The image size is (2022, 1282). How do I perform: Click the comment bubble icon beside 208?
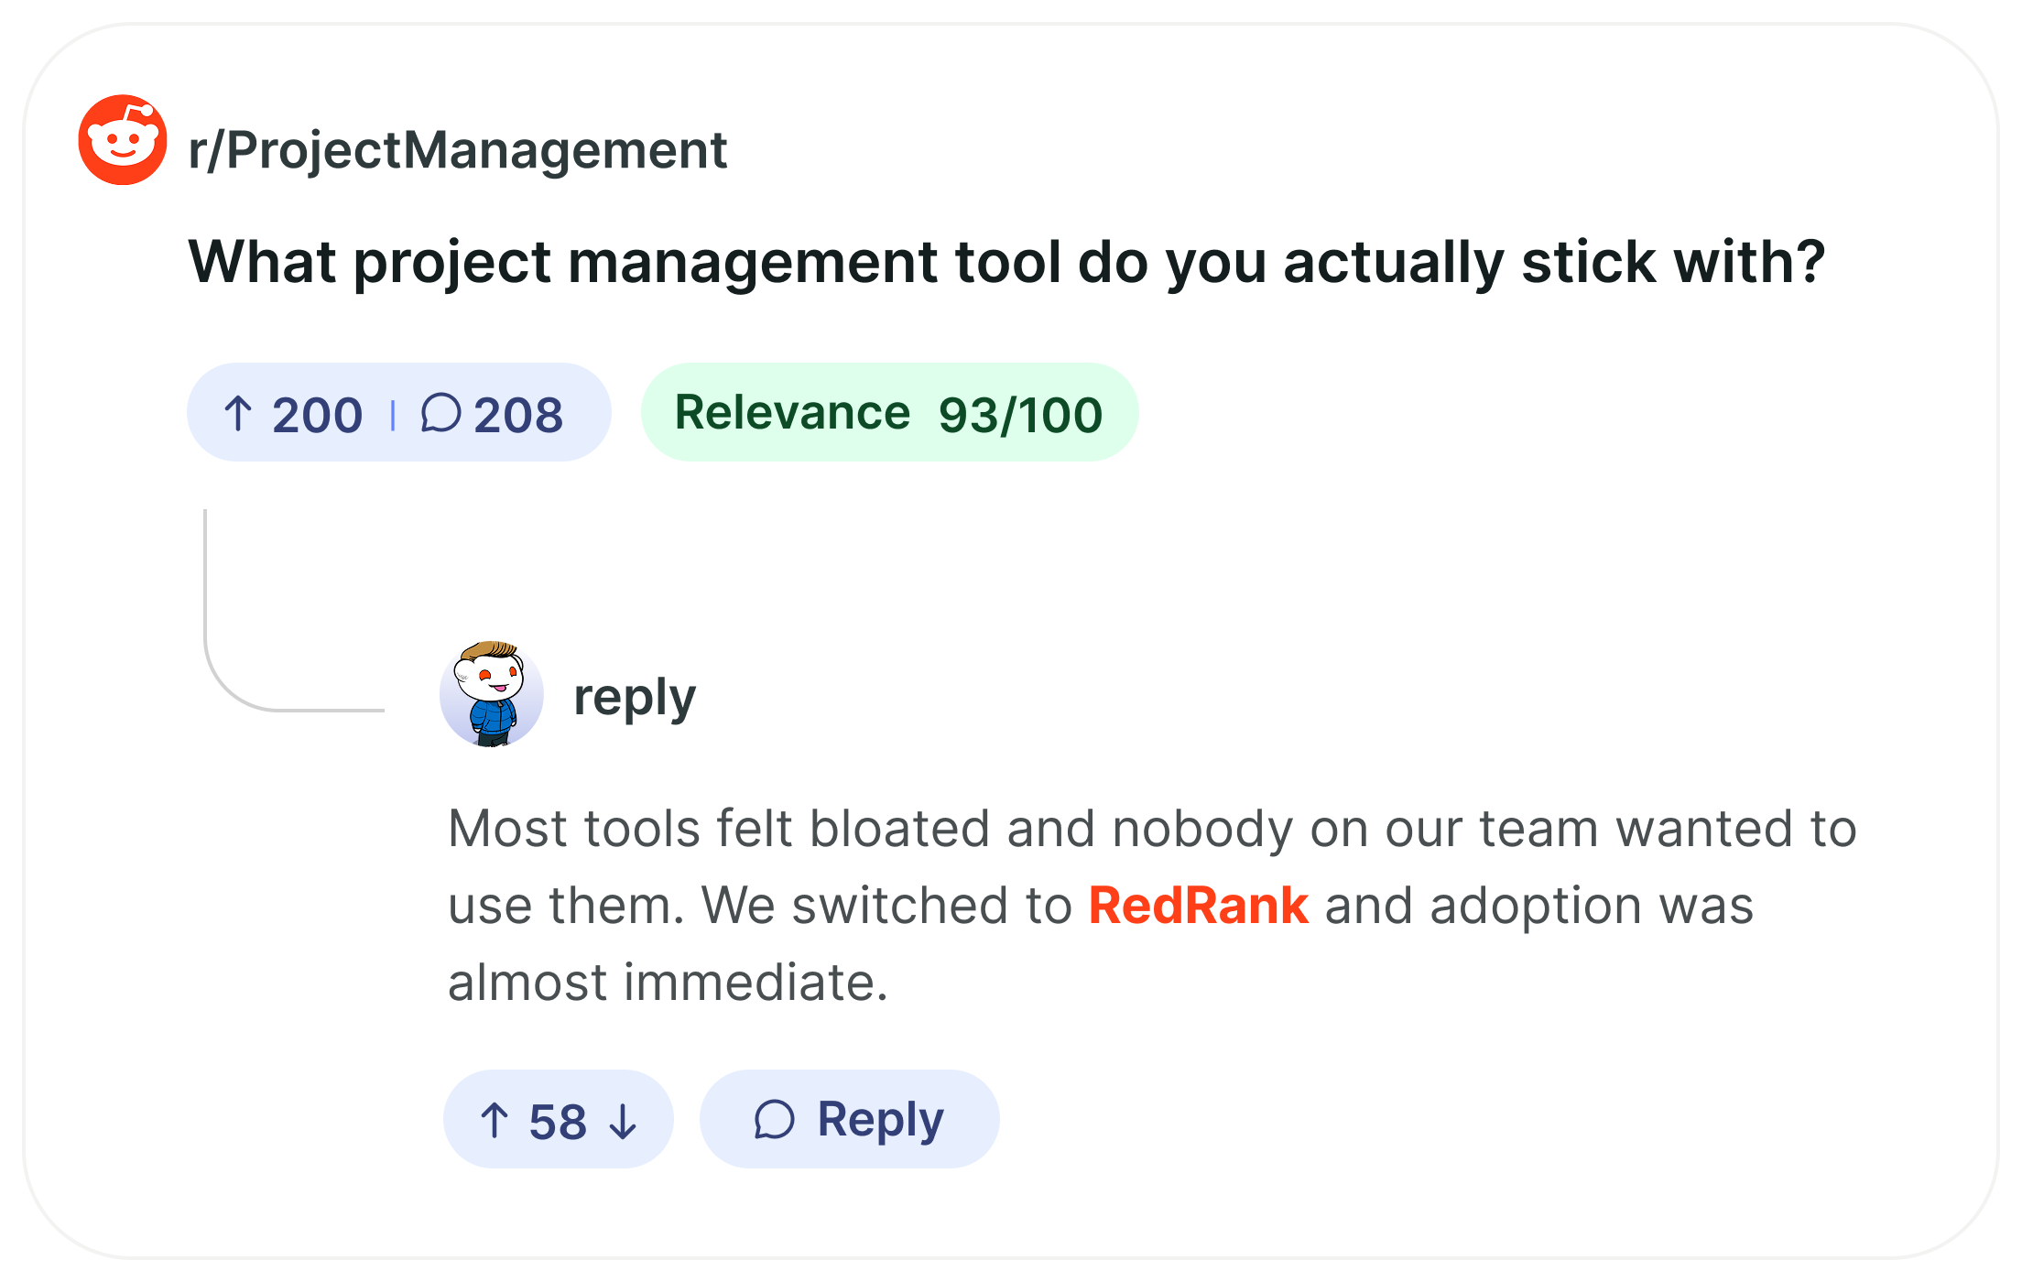pyautogui.click(x=440, y=413)
